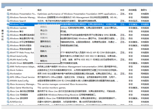Click description 'This service monitors games.'
Screen dimensions: 155x109
(x=52, y=88)
